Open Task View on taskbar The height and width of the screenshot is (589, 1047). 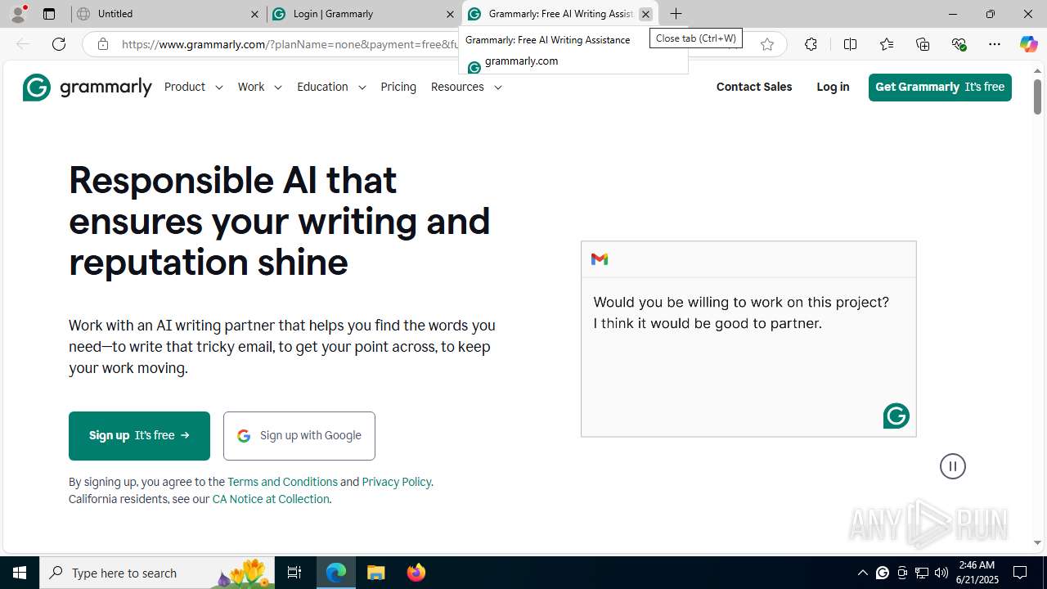point(294,573)
